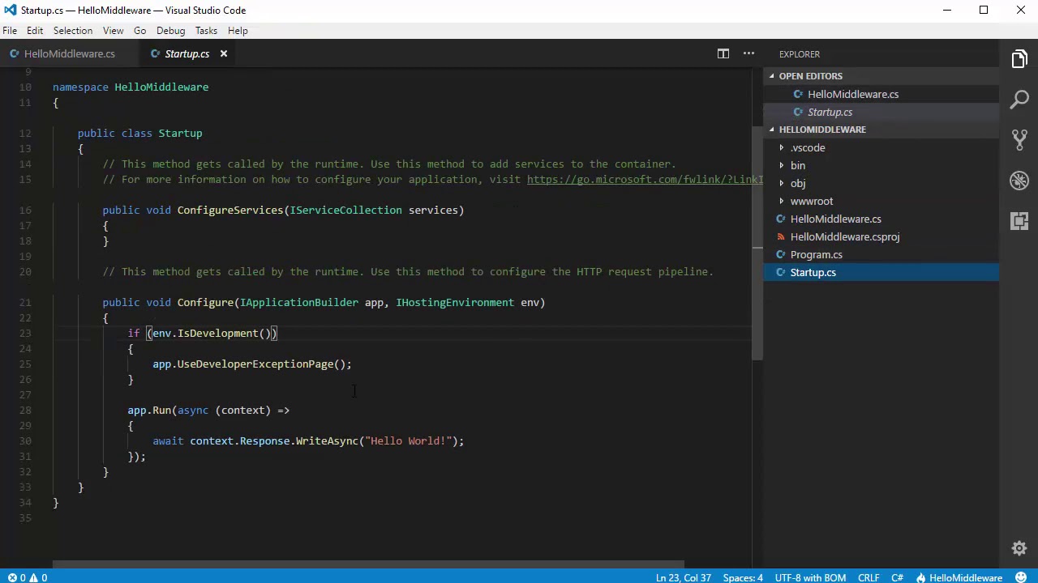Open the Manage gear icon
The width and height of the screenshot is (1038, 583).
tap(1019, 548)
